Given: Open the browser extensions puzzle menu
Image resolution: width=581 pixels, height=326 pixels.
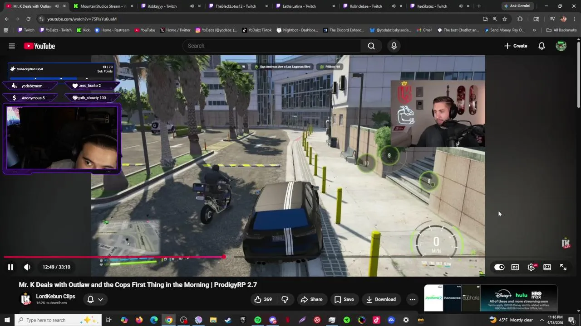Looking at the screenshot, I should coord(520,19).
